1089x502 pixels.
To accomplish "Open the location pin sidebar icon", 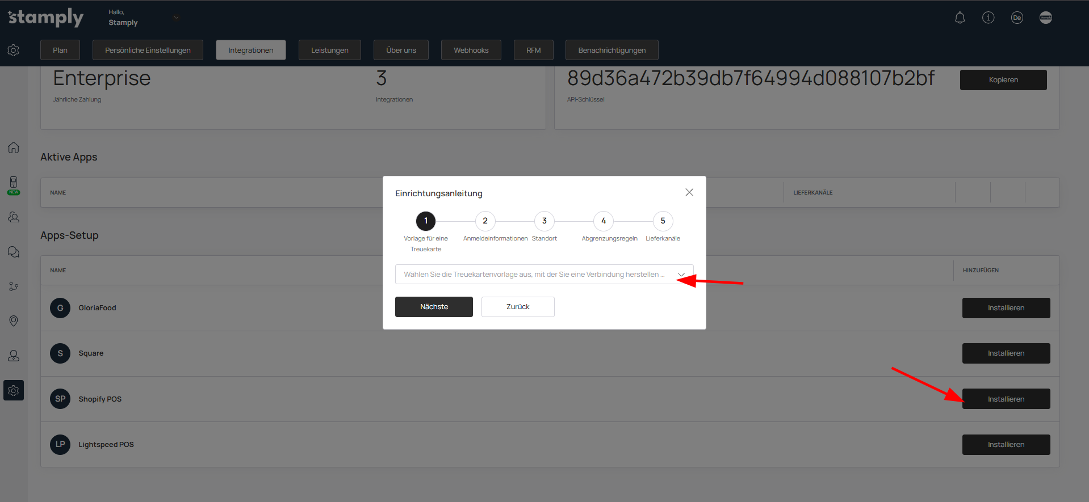I will (x=14, y=321).
